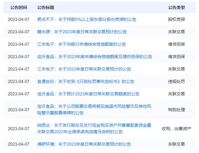Select the 特别处理 type cell
Image resolution: width=199 pixels, height=153 pixels.
pos(176,110)
